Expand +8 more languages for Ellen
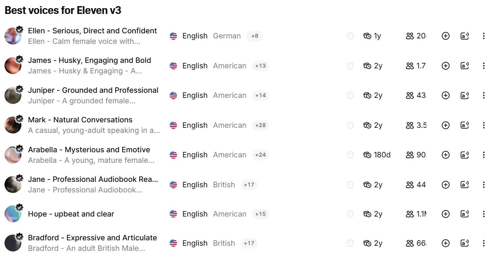500x259 pixels. (x=255, y=36)
